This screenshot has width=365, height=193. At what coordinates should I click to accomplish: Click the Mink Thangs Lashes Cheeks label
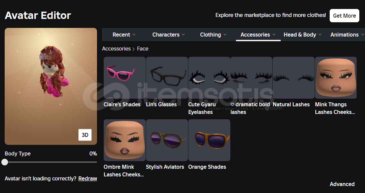[x=335, y=108]
